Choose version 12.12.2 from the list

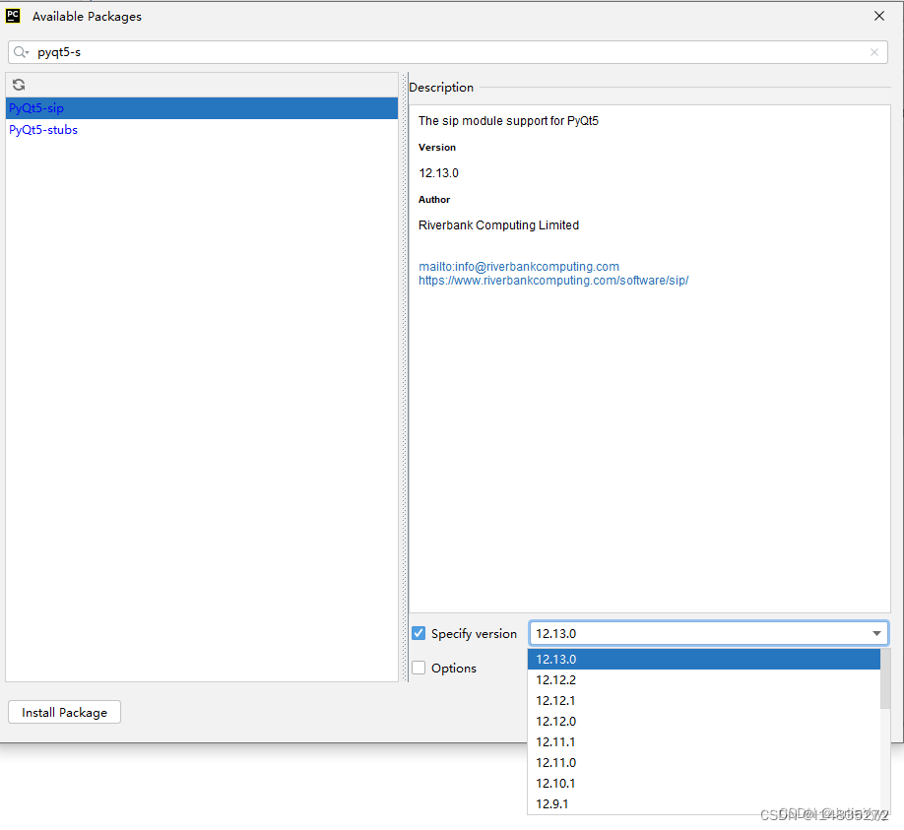pos(704,679)
